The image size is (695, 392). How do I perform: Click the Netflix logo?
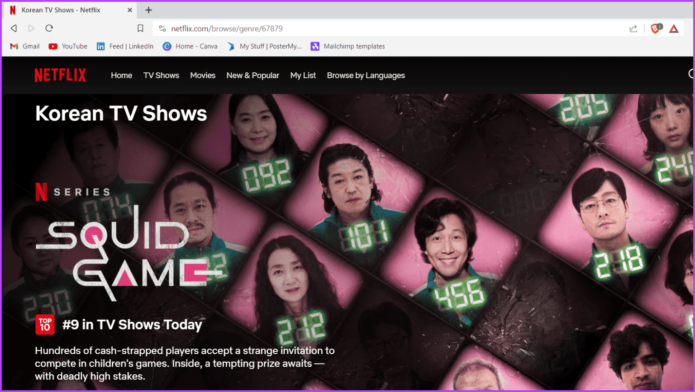tap(60, 75)
